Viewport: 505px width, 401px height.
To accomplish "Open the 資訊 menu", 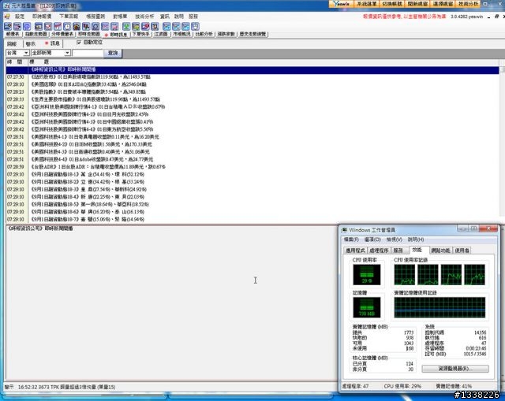I will [x=165, y=16].
